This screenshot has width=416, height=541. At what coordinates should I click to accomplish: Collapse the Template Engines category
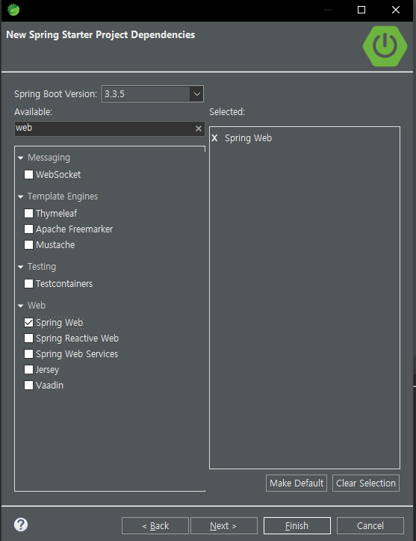[x=21, y=197]
